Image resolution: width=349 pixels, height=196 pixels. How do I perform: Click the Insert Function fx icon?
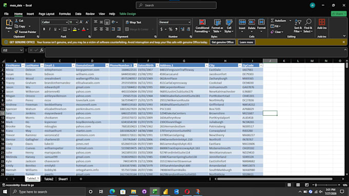[x=42, y=50]
